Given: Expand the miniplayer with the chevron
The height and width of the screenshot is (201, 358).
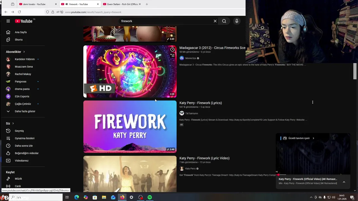Looking at the screenshot, I should click(x=344, y=182).
